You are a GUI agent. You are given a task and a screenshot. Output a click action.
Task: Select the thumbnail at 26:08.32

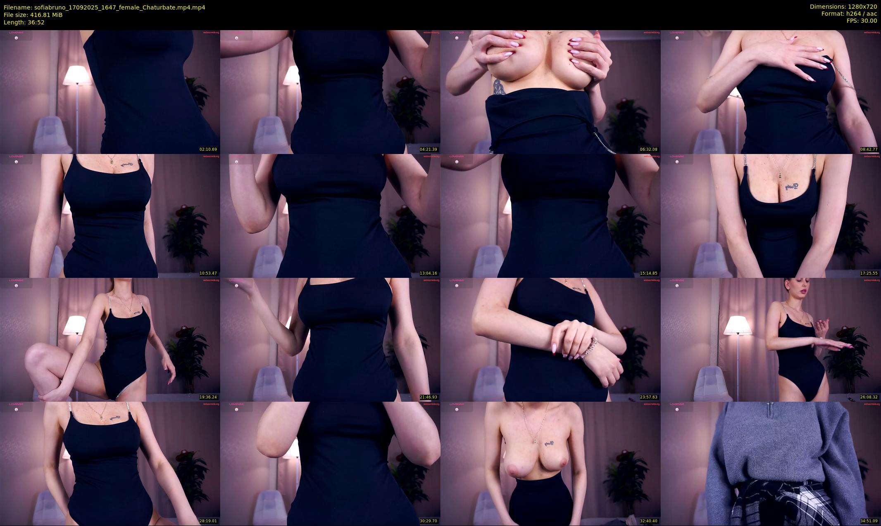771,339
